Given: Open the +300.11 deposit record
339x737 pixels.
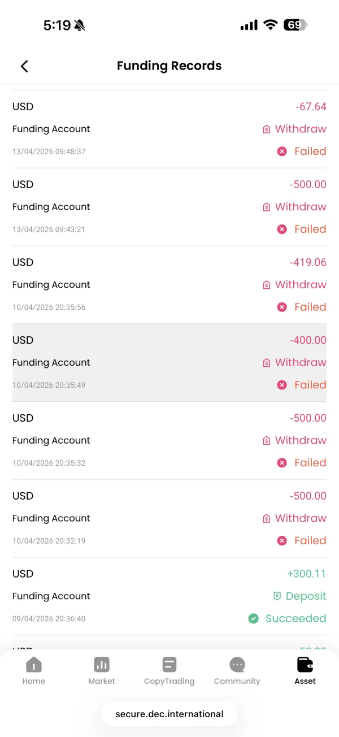Looking at the screenshot, I should [169, 596].
